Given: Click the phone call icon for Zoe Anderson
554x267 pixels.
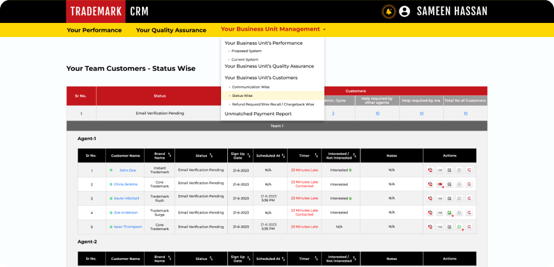Looking at the screenshot, I should [x=430, y=213].
